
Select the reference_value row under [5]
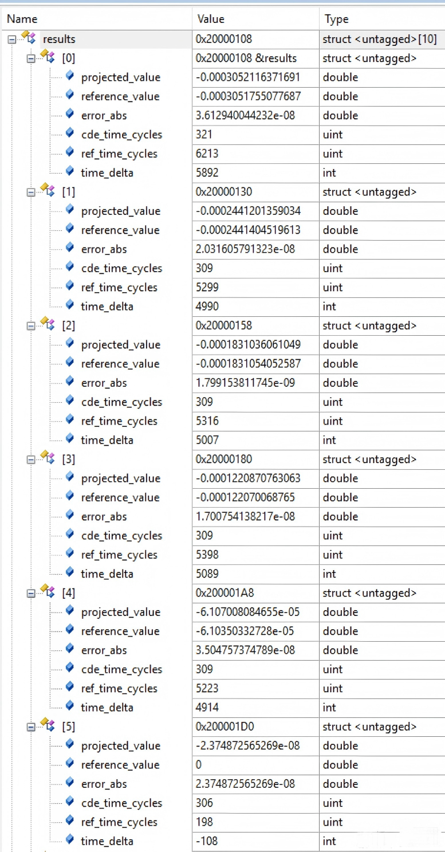pos(120,765)
